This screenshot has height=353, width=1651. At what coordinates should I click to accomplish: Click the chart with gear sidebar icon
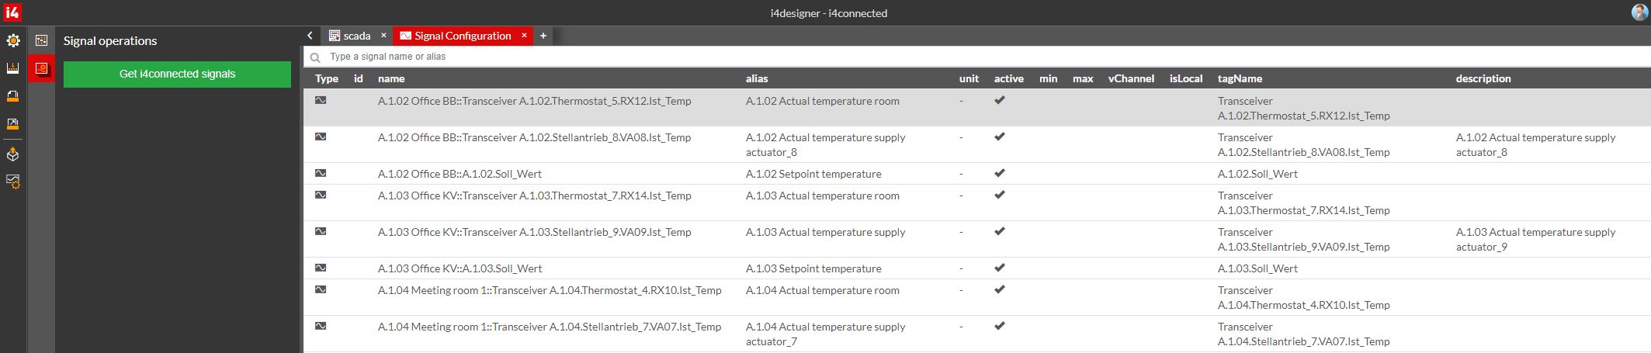(13, 181)
